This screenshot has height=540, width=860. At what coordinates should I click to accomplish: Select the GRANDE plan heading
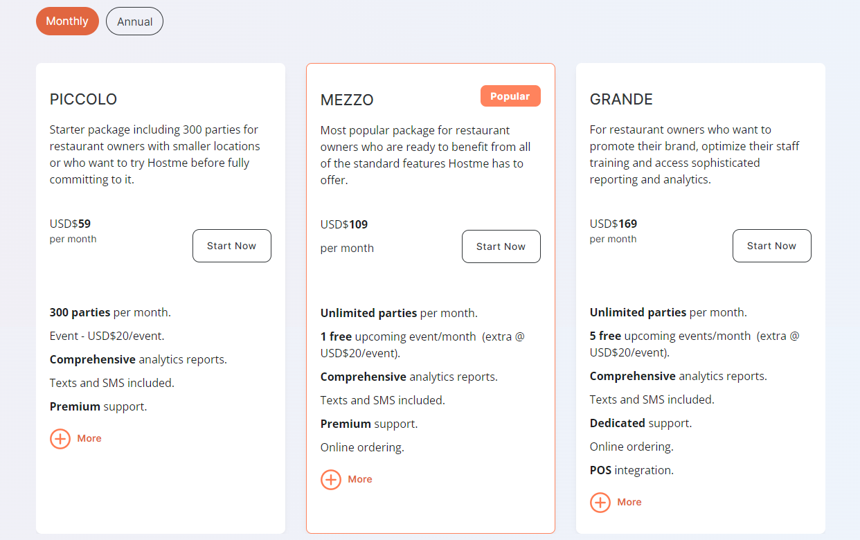point(620,99)
